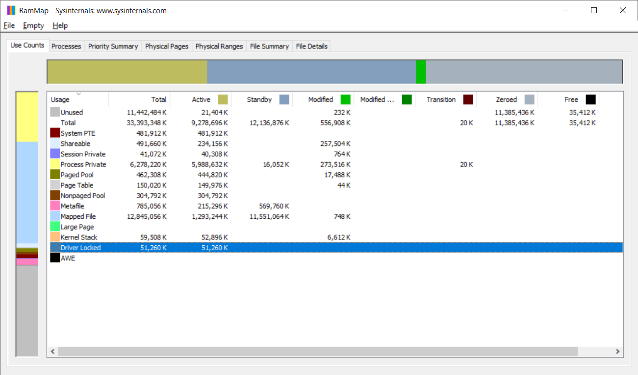Open the Help menu
The image size is (638, 375).
(60, 25)
